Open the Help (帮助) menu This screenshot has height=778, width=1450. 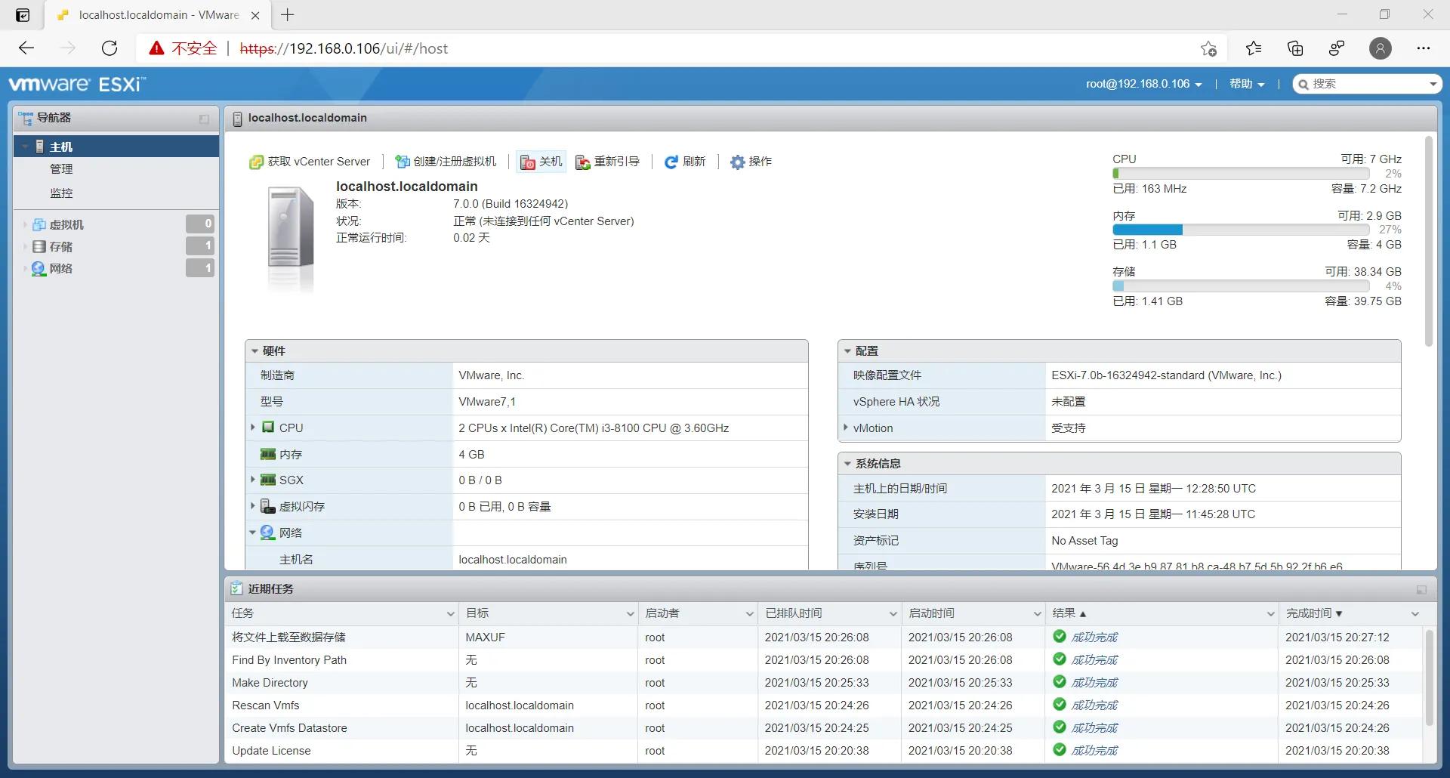(x=1247, y=84)
